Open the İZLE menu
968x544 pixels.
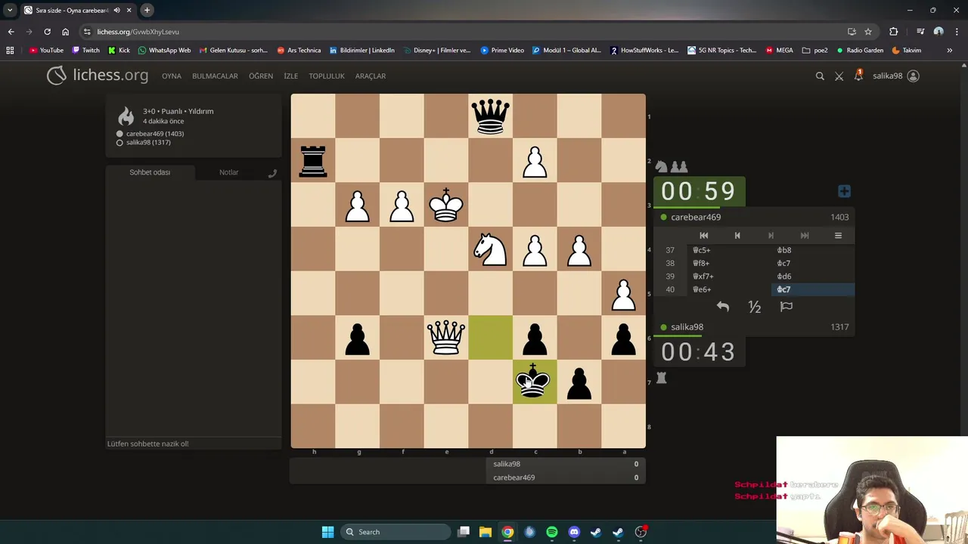pyautogui.click(x=290, y=76)
